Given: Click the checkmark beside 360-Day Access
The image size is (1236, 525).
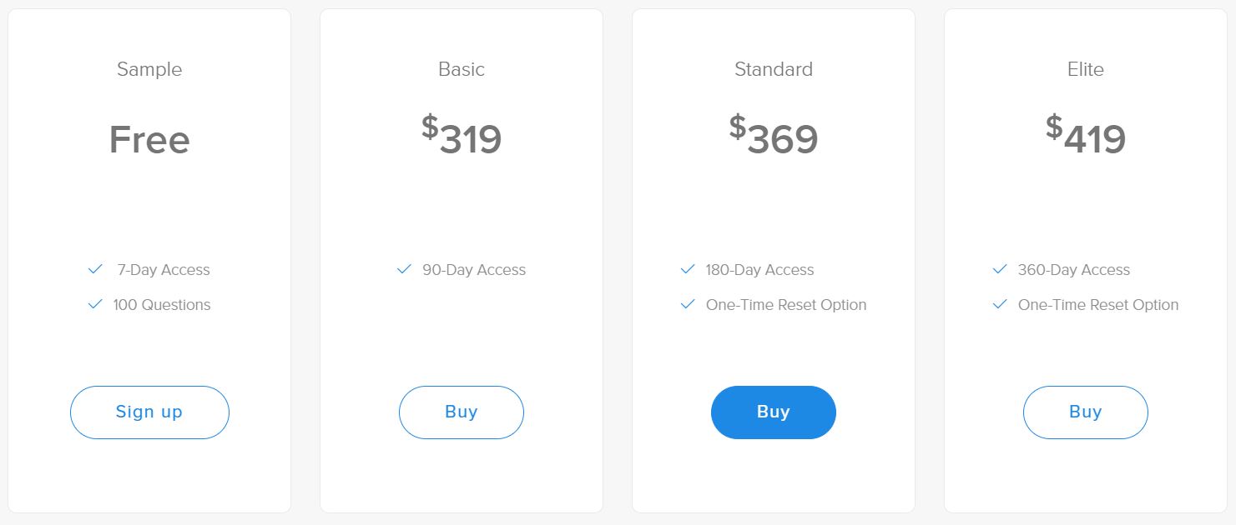Looking at the screenshot, I should 999,269.
